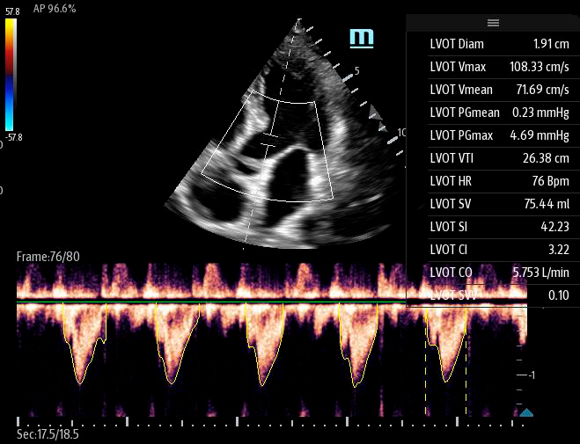
Task: Pick the LVOT PGmax result row
Action: (x=493, y=135)
